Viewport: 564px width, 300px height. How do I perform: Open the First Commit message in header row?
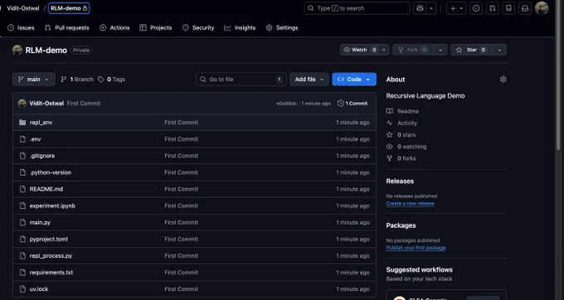pos(84,104)
